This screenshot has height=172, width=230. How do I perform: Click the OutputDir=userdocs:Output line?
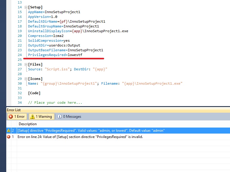click(54, 45)
